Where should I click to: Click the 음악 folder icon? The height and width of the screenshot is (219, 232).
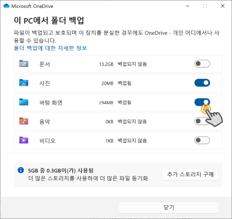24,121
